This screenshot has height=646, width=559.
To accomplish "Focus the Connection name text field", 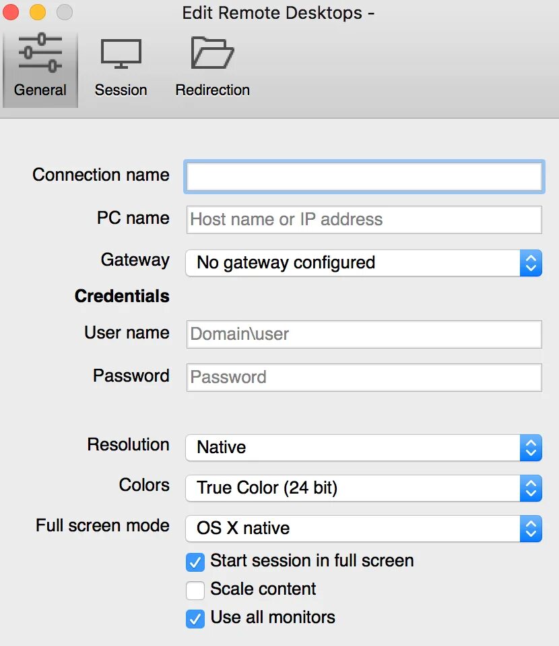I will coord(364,176).
